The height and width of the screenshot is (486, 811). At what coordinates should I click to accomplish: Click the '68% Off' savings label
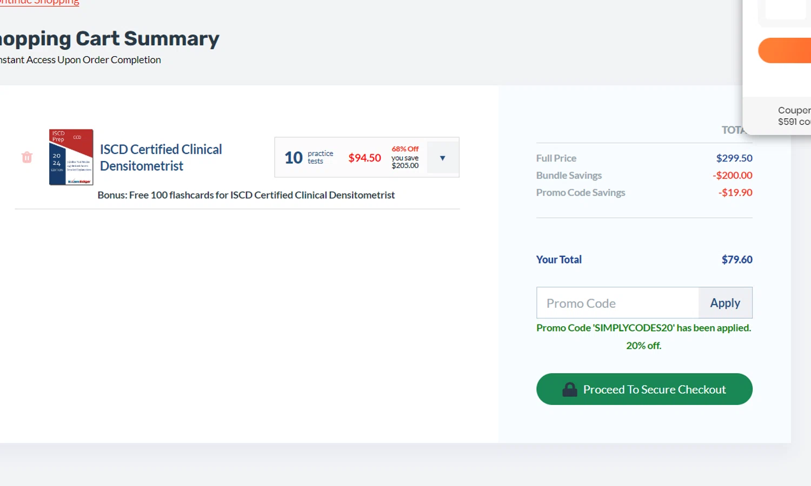pyautogui.click(x=405, y=149)
